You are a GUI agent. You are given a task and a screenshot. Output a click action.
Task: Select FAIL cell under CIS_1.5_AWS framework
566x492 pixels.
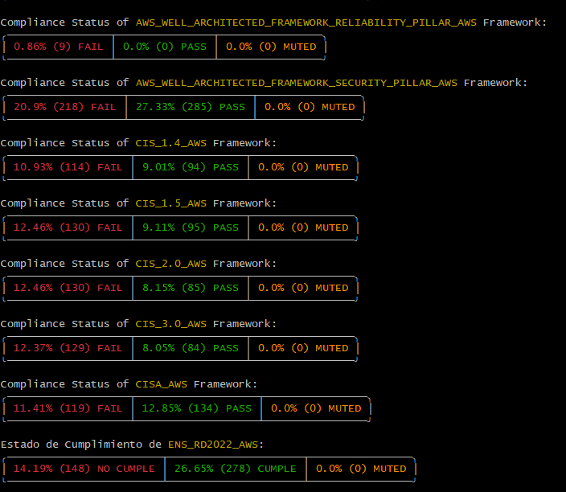coord(68,228)
